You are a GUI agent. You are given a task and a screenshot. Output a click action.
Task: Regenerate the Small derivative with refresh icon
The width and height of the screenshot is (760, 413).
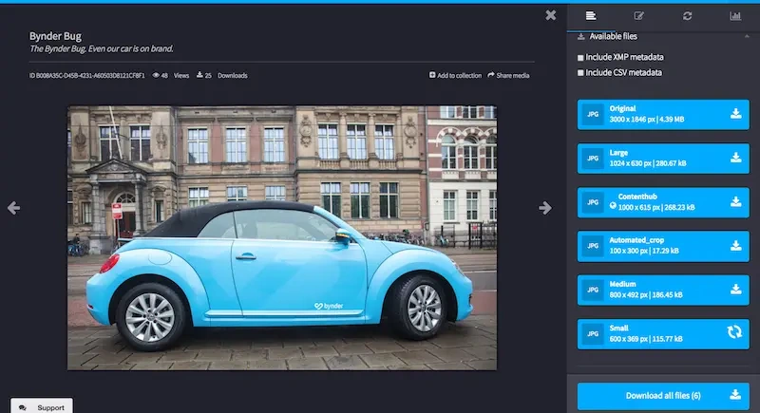(x=735, y=333)
